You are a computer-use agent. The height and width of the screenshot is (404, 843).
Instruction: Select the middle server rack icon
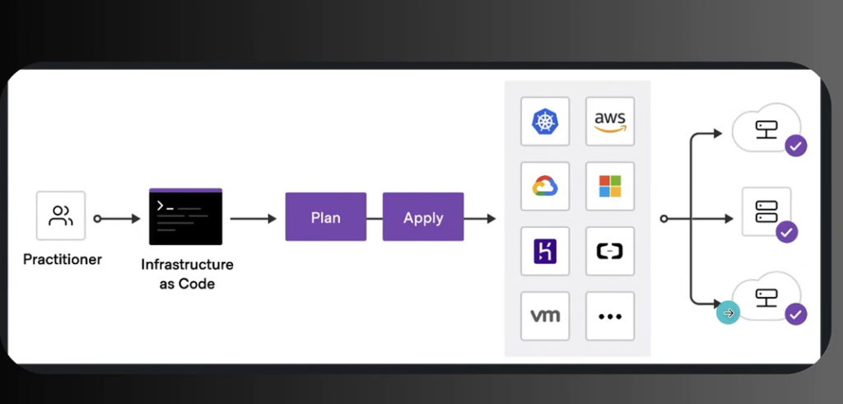[x=766, y=211]
